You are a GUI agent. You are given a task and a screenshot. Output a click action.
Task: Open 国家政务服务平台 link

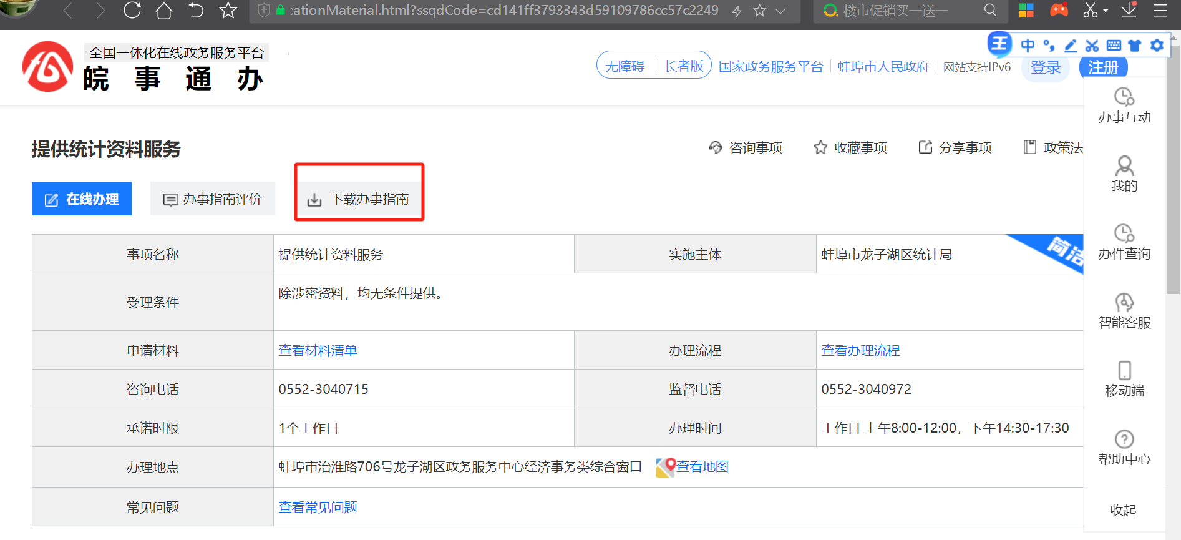(x=771, y=67)
